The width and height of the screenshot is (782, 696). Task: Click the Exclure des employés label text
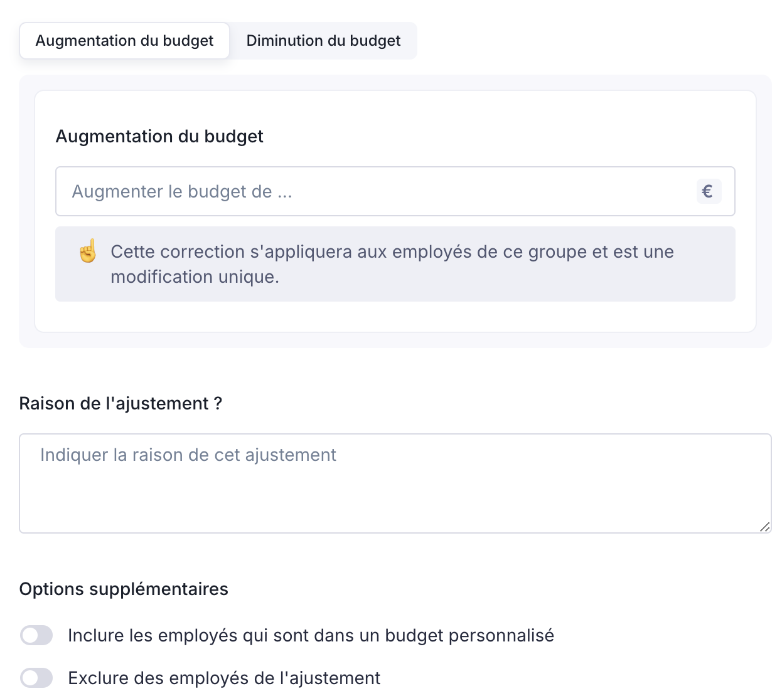click(x=224, y=678)
